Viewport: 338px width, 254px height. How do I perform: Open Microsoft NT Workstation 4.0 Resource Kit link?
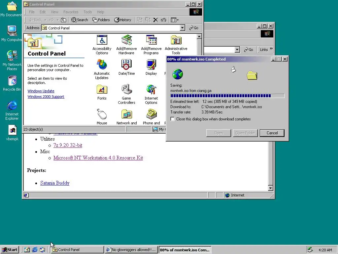[98, 158]
